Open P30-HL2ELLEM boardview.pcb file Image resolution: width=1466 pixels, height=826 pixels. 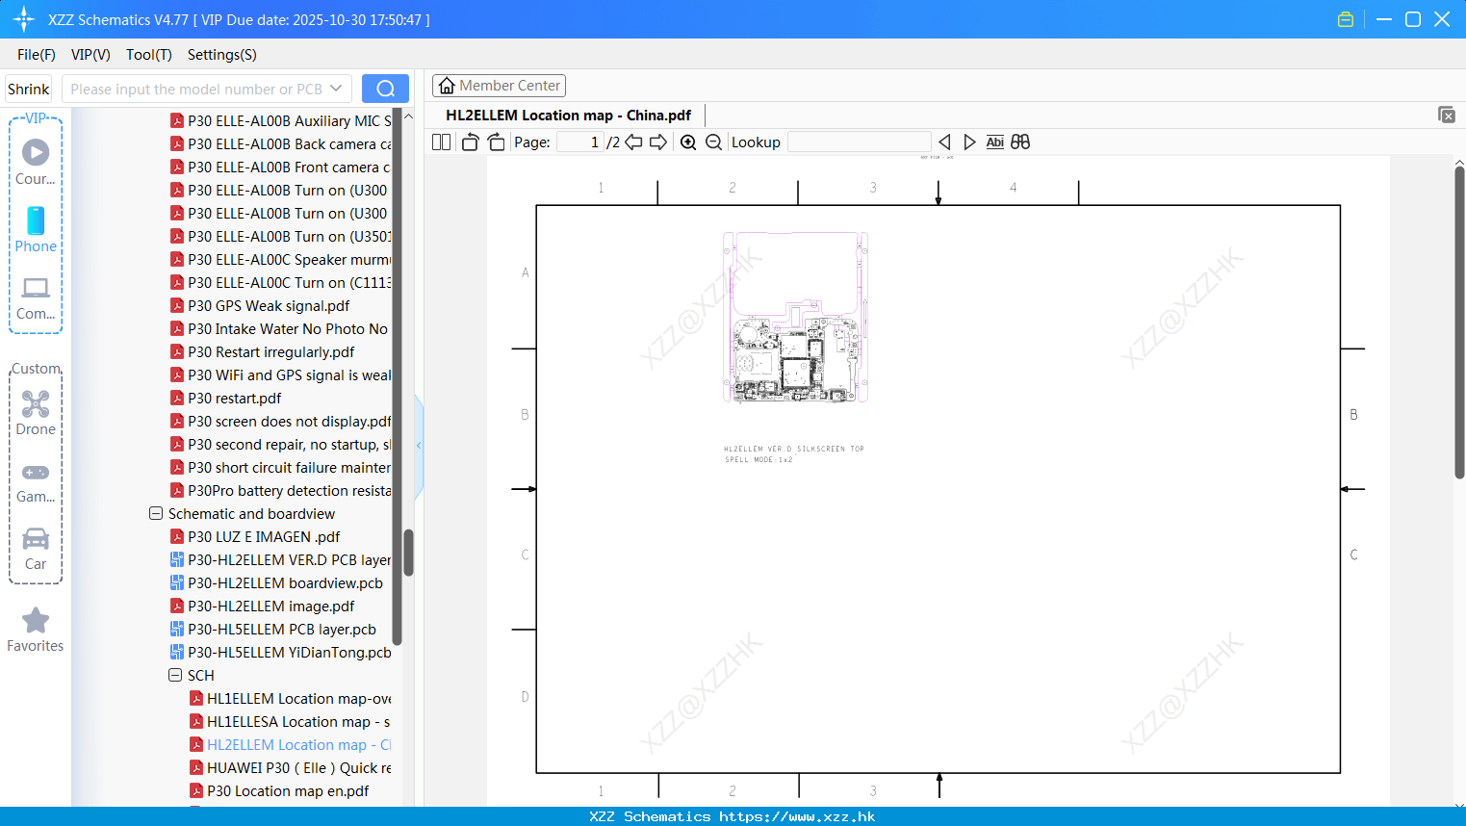[x=285, y=583]
